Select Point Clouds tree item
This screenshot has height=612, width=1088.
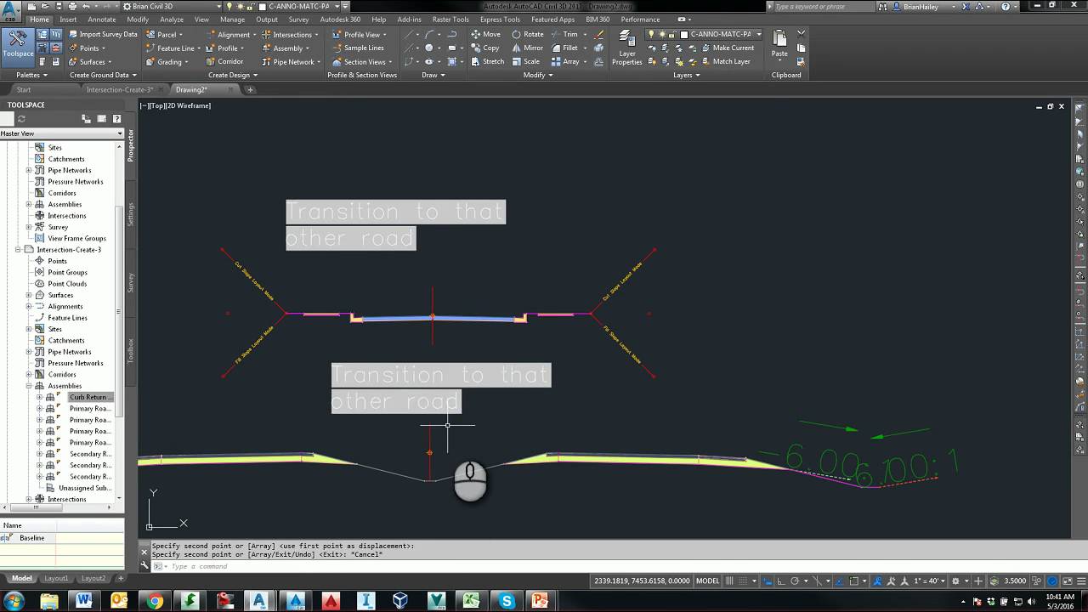coord(67,284)
